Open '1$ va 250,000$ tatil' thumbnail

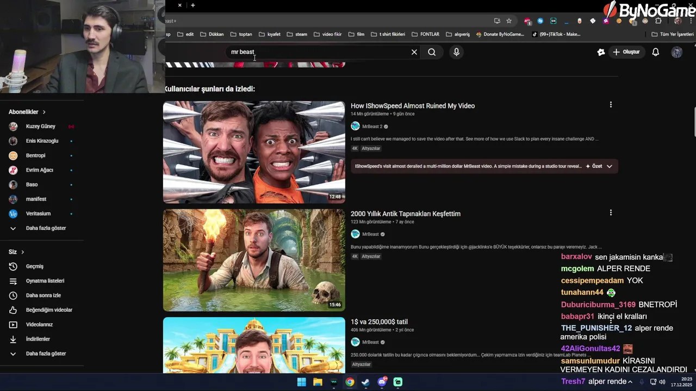point(254,345)
